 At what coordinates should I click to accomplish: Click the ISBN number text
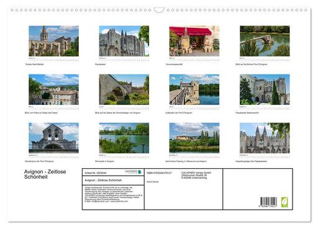point(159,173)
